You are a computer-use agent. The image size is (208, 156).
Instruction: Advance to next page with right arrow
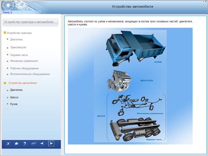click(51, 144)
